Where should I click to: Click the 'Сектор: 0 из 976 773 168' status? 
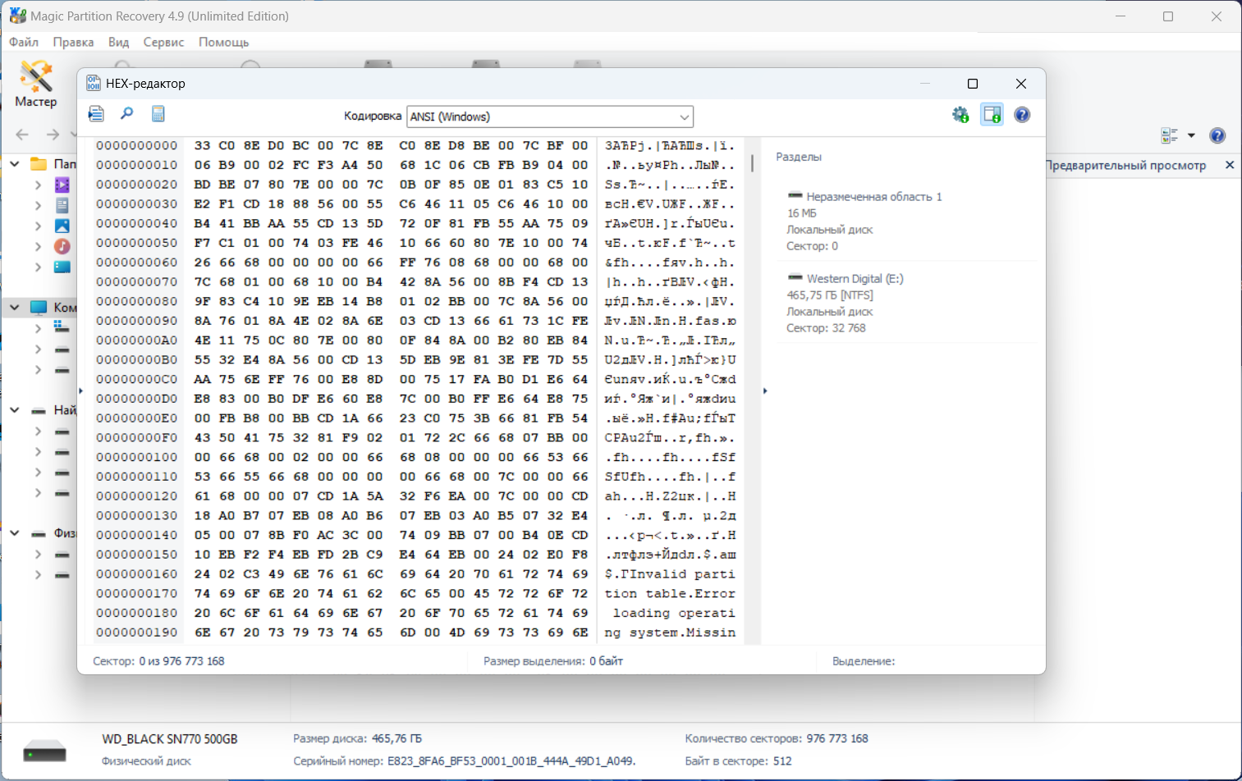[158, 661]
